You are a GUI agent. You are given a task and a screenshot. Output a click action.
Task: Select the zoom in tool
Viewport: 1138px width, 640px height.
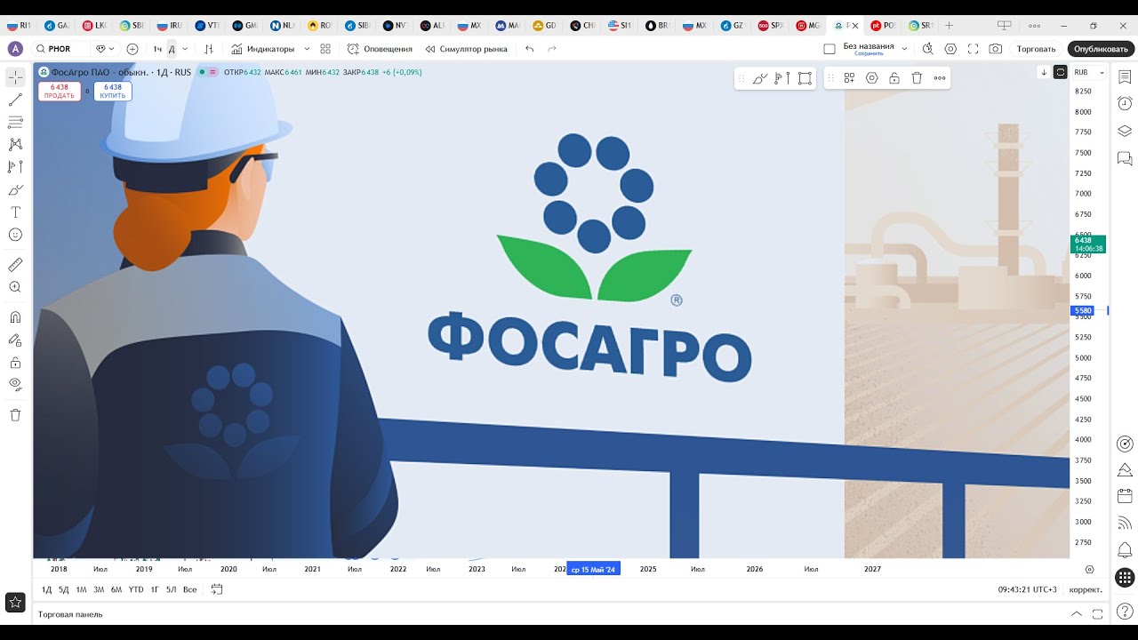(15, 287)
